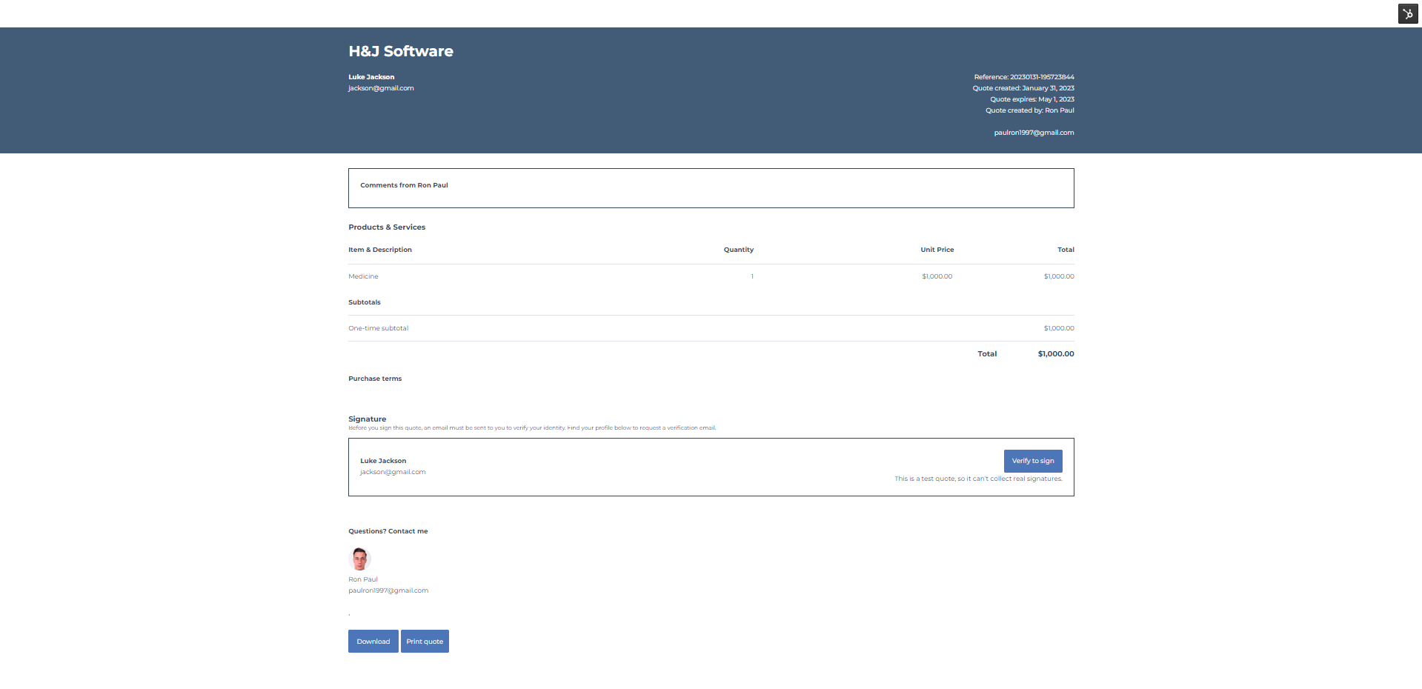Click Ron Paul's profile photo

[x=360, y=559]
